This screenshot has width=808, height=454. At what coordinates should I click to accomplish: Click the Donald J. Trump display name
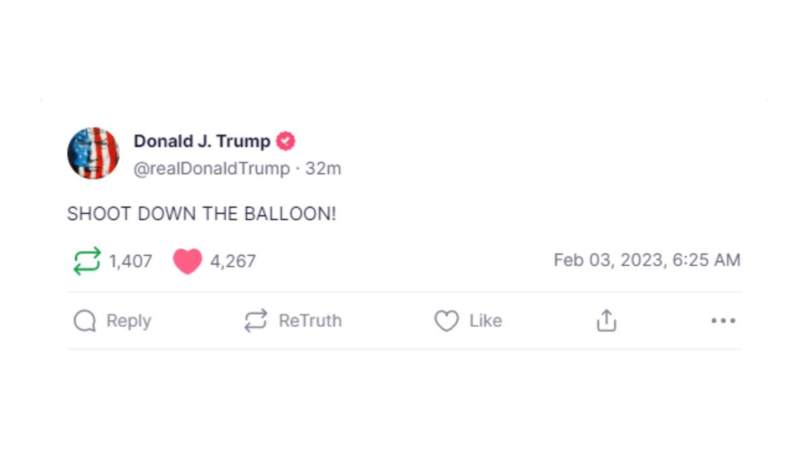click(202, 141)
